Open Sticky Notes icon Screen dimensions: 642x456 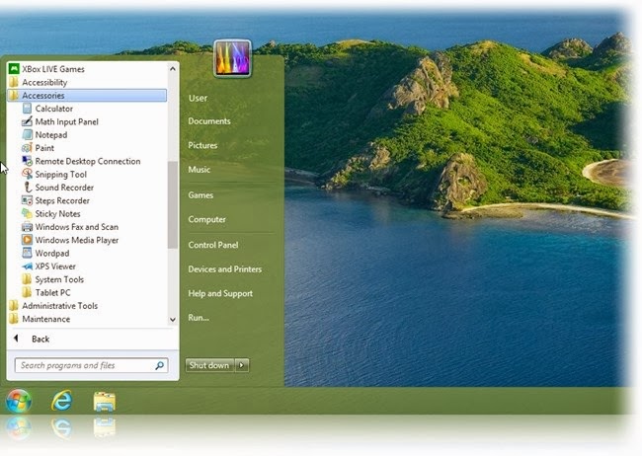pos(27,213)
